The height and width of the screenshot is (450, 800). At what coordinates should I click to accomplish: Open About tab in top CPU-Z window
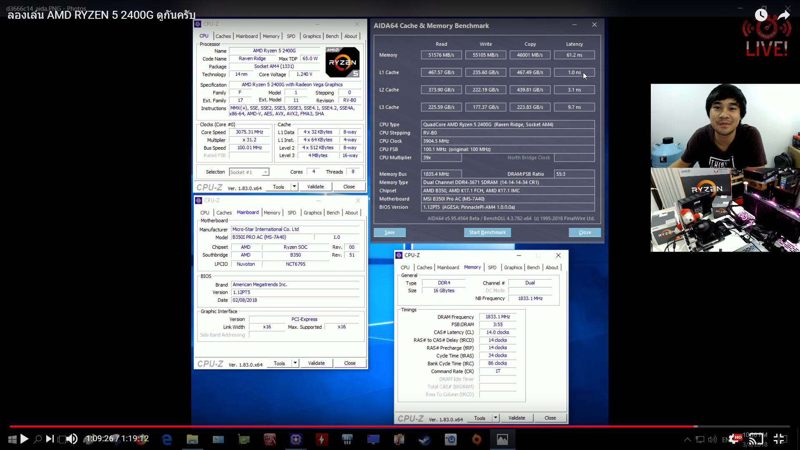coord(350,36)
